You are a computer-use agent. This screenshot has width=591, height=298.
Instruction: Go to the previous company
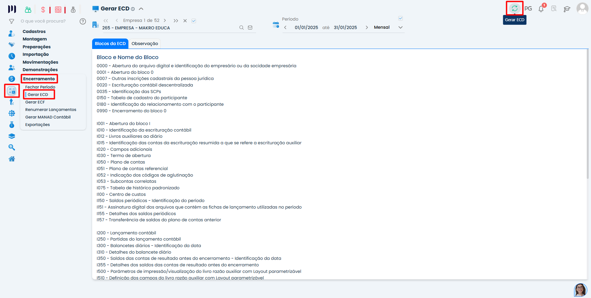pos(117,21)
